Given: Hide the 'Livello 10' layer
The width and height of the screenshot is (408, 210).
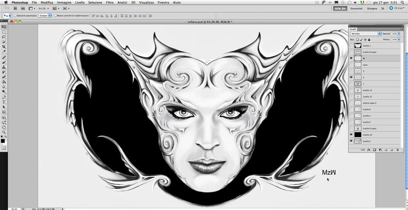Looking at the screenshot, I should [x=351, y=135].
